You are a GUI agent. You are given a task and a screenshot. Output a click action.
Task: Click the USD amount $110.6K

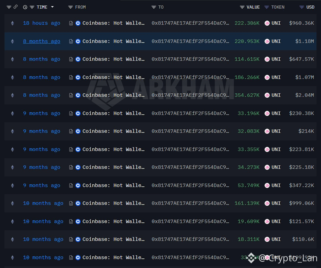(x=303, y=239)
